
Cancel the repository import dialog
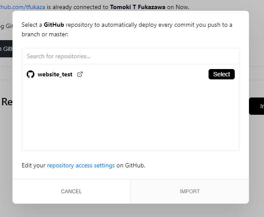click(x=71, y=191)
